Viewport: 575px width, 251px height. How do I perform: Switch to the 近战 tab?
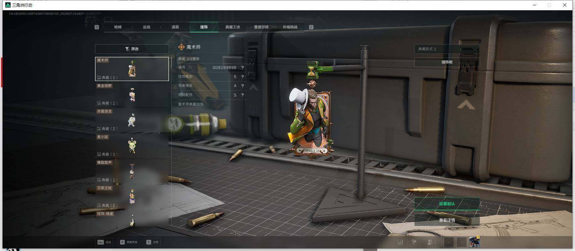[x=146, y=27]
